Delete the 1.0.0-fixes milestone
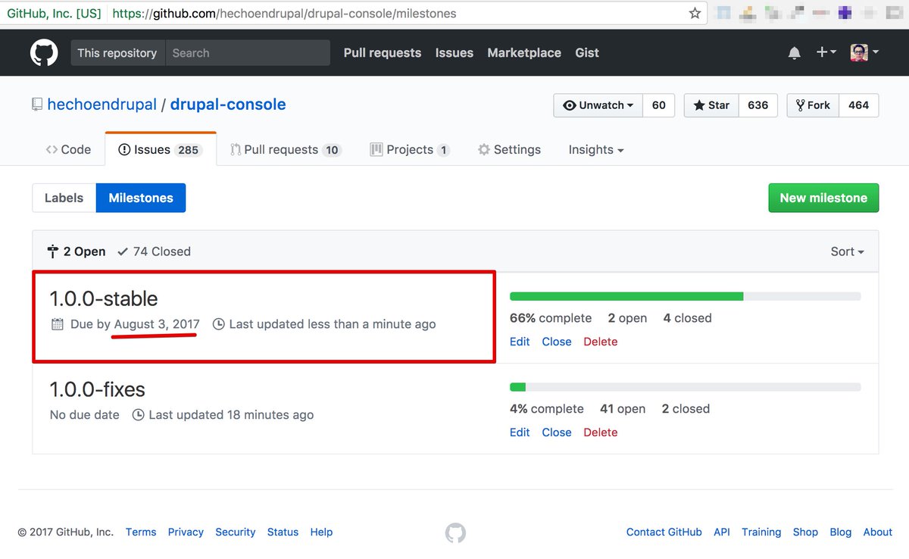Viewport: 909px width, 559px height. pyautogui.click(x=601, y=433)
